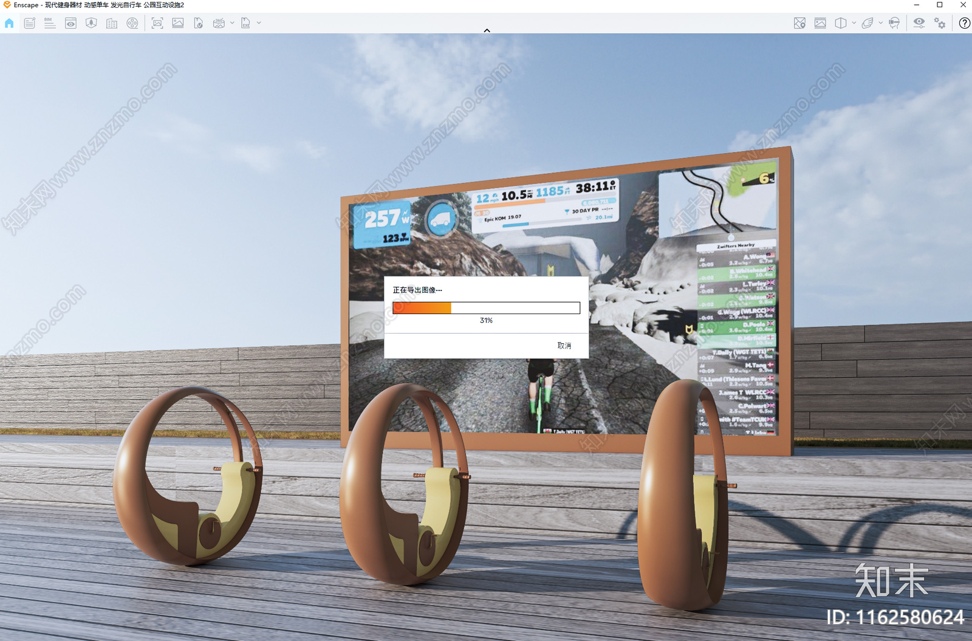Click the orange export progress bar
972x641 pixels.
486,308
